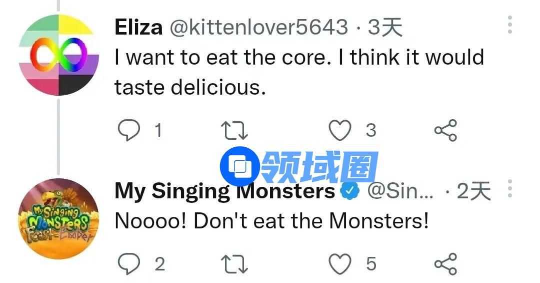
Task: Open the "Don't eat the Monsters" reply text
Action: tap(271, 221)
